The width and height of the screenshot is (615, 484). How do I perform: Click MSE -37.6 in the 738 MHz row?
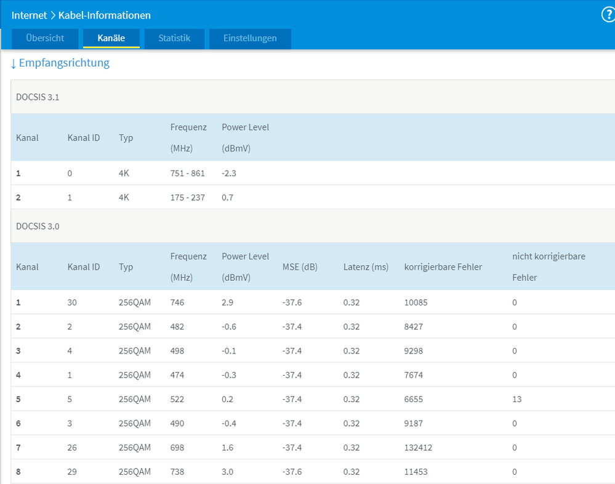click(292, 472)
